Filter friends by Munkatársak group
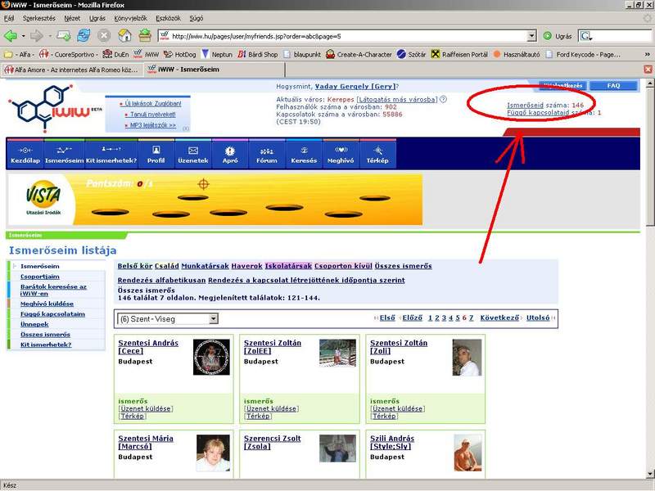Viewport: 655px width, 491px height. click(x=206, y=266)
